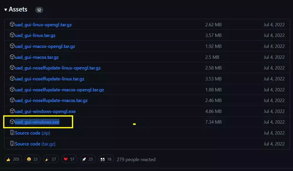The width and height of the screenshot is (293, 171).
Task: Get uad_gui-noselfupdate-macos-opengl.tar.gz file
Action: click(59, 90)
